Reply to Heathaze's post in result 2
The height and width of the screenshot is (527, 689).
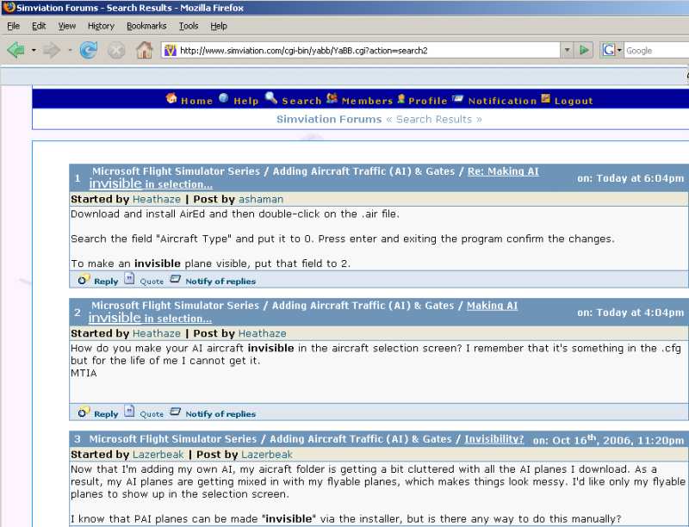(106, 414)
